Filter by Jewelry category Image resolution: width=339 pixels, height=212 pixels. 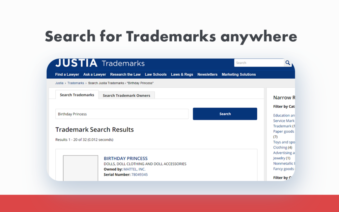(x=279, y=158)
